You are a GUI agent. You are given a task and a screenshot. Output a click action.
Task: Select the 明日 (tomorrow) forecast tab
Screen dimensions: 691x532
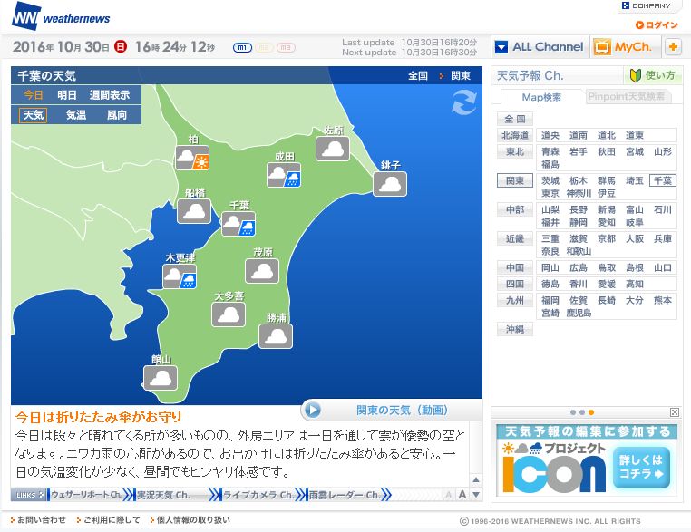point(67,95)
